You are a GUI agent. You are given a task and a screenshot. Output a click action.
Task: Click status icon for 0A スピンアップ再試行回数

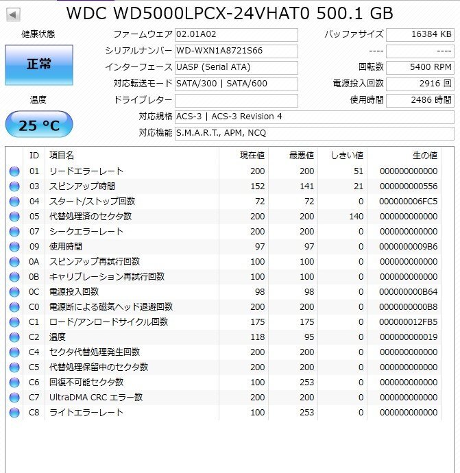click(x=14, y=262)
